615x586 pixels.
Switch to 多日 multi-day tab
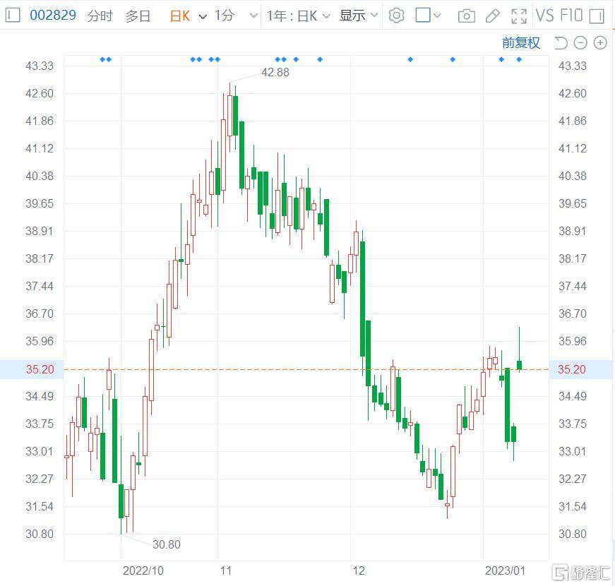[138, 16]
